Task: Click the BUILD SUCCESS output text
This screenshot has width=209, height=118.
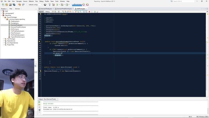Action: [x=48, y=104]
